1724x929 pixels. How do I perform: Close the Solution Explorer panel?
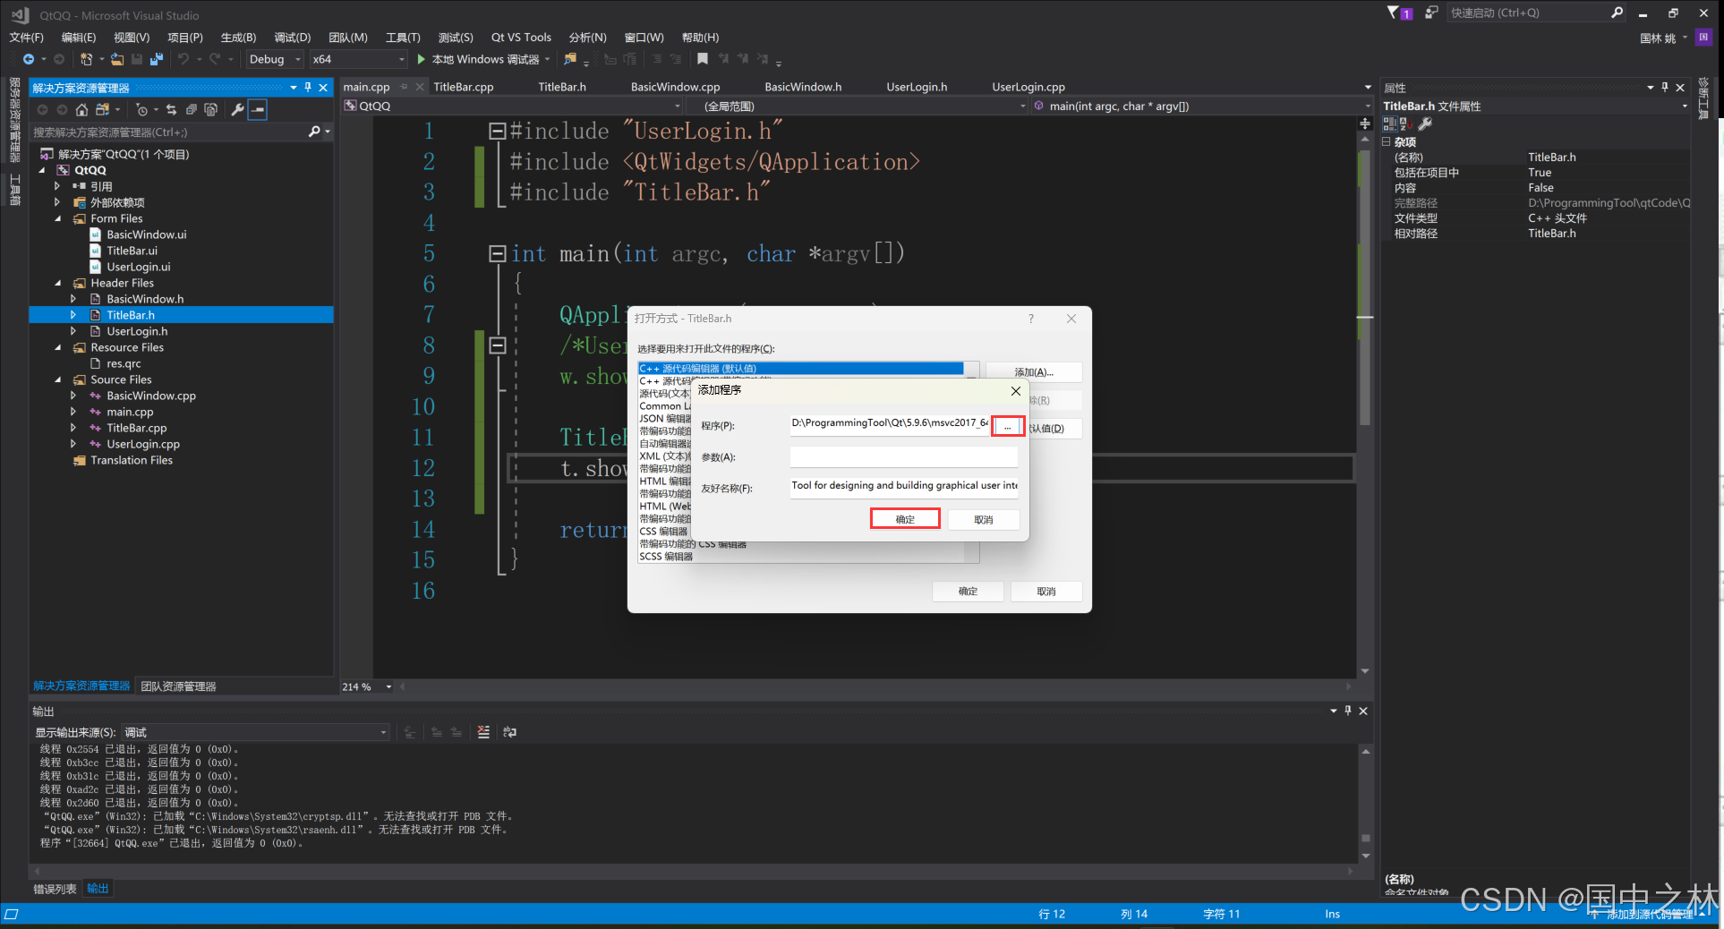[323, 87]
